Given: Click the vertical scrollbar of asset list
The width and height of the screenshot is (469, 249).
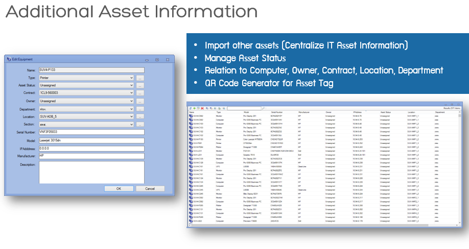Looking at the screenshot, I should pyautogui.click(x=459, y=168).
